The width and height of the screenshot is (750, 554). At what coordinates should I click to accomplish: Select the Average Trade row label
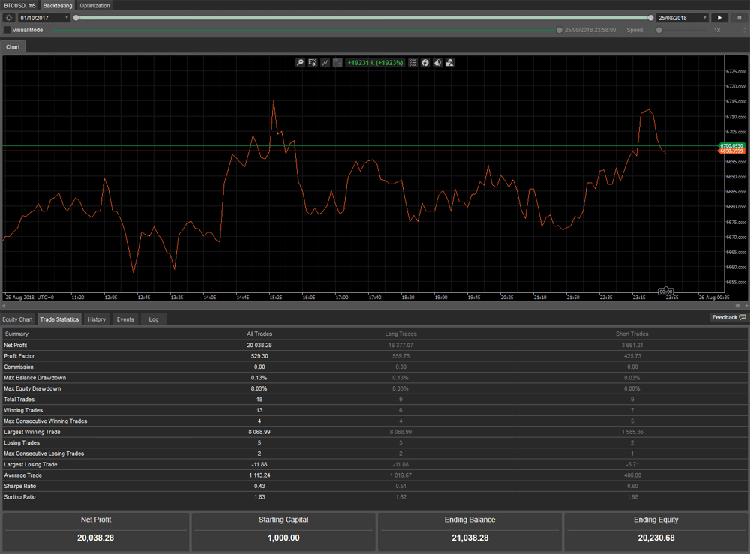pyautogui.click(x=23, y=475)
